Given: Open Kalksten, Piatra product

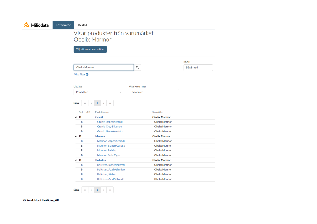Looking at the screenshot, I should pyautogui.click(x=106, y=174).
